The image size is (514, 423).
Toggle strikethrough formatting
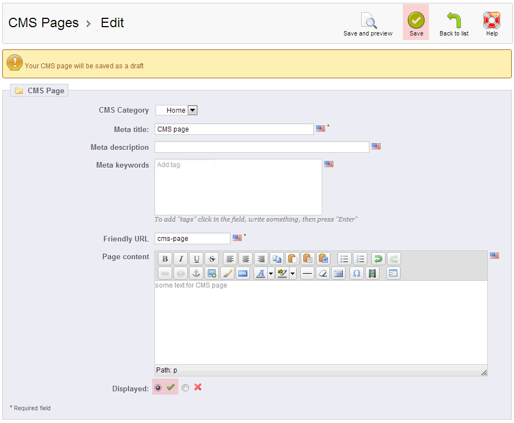(211, 259)
